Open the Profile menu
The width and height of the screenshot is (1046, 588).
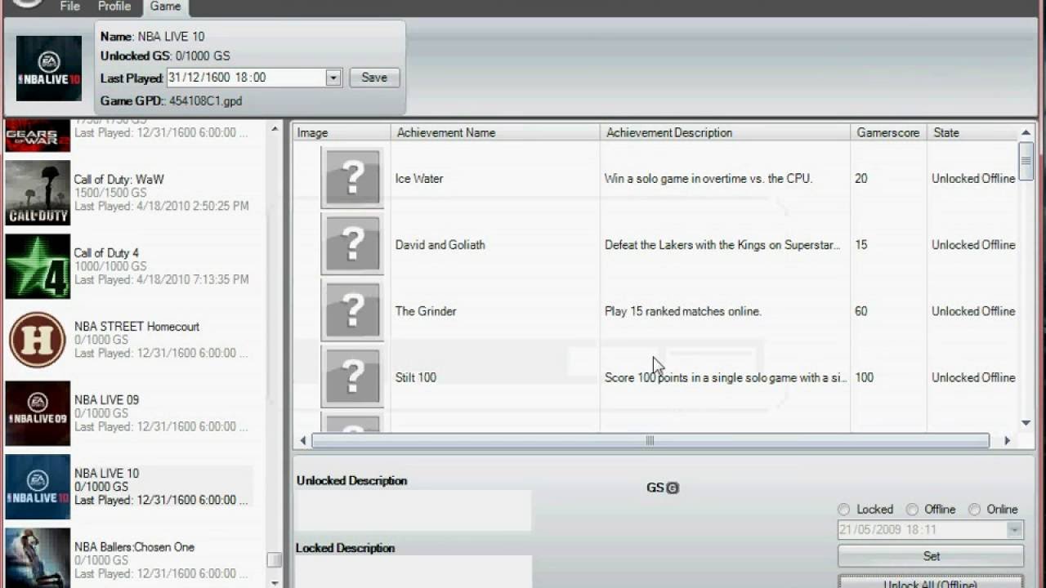(x=114, y=7)
